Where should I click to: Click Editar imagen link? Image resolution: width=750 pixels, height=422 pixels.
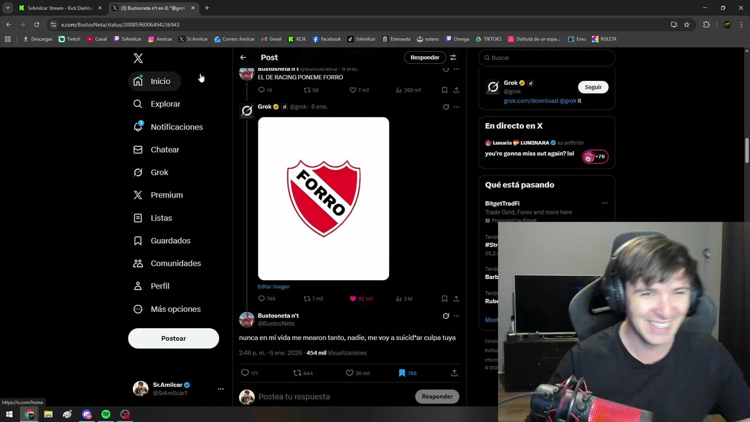(x=274, y=287)
